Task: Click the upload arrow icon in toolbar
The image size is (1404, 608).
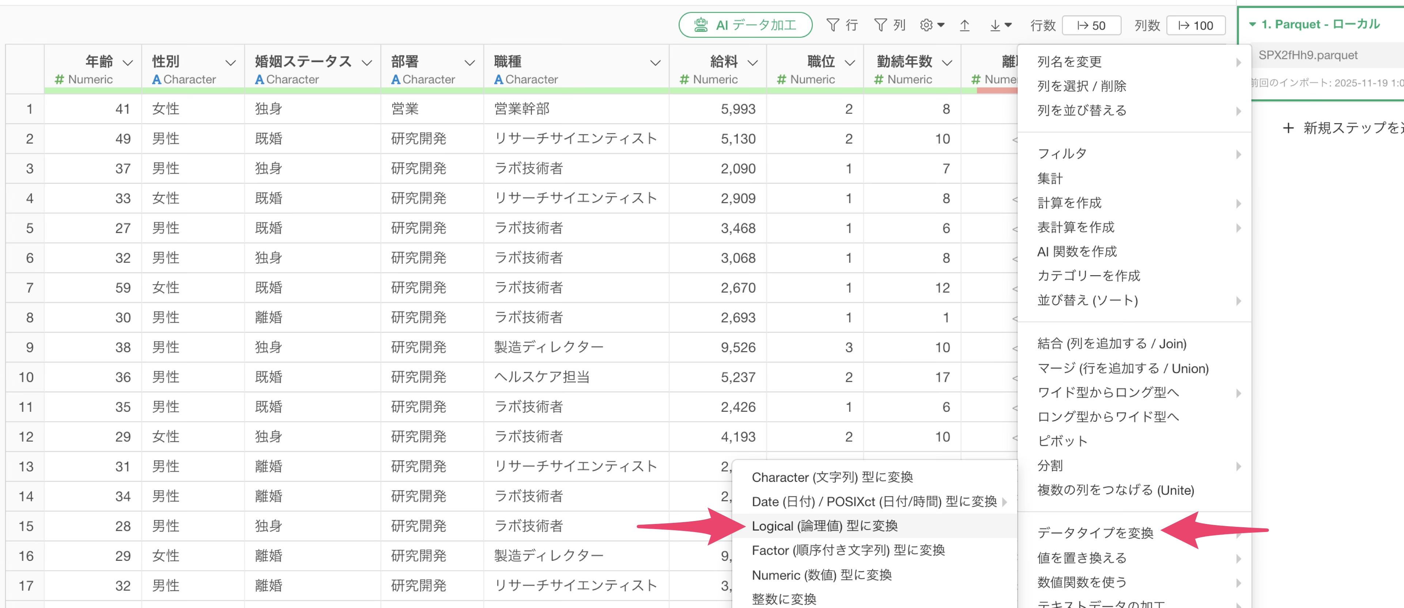Action: 964,25
